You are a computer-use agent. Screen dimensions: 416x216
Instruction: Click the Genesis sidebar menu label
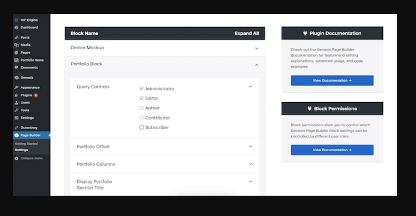click(27, 78)
